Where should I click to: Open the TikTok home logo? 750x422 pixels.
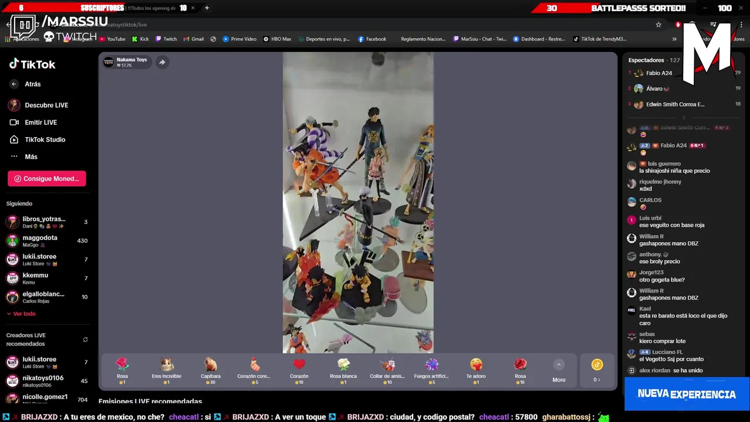[x=32, y=64]
